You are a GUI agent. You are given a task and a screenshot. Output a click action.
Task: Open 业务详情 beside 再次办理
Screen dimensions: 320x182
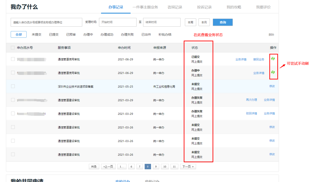coord(269,100)
